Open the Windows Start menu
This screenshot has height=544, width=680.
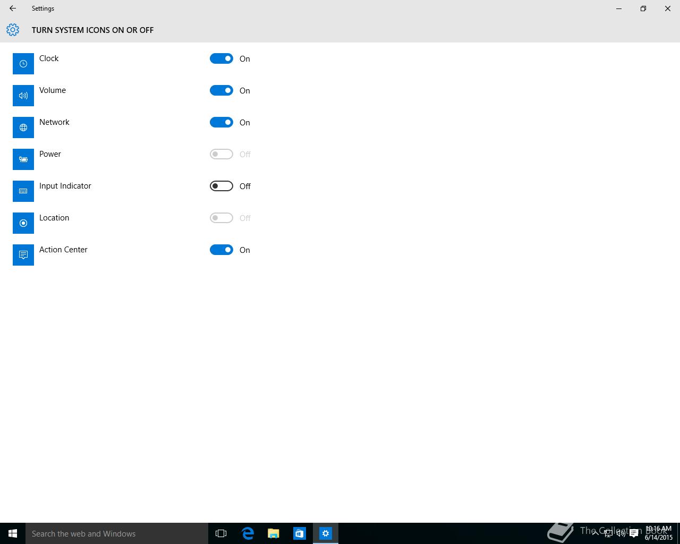(13, 533)
